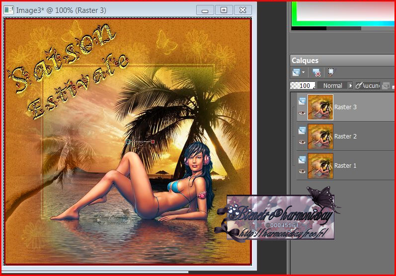Select the Raster 1 layer thumbnail
Image resolution: width=396 pixels, height=276 pixels.
[x=320, y=166]
